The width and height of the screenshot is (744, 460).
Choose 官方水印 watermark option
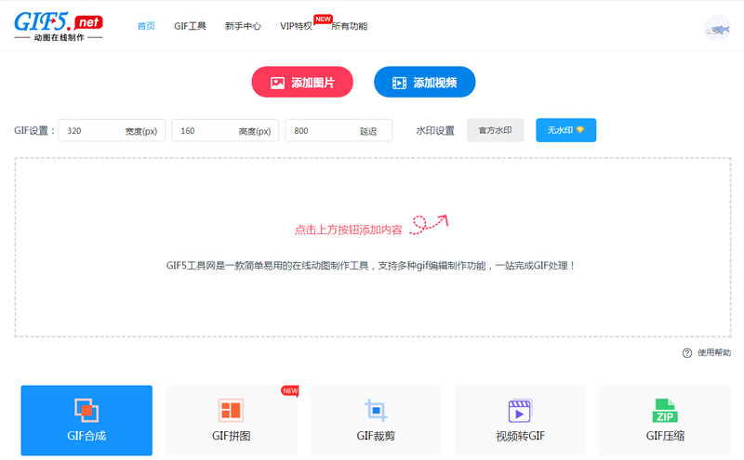click(495, 130)
